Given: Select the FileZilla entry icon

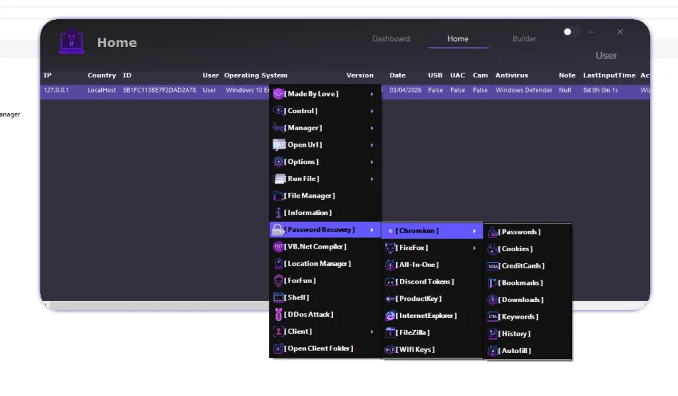Looking at the screenshot, I should pyautogui.click(x=390, y=333).
